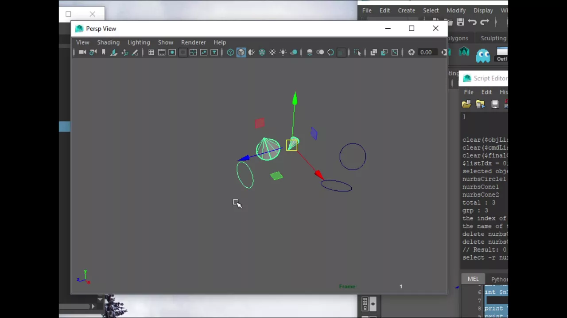Open the Edit menu in Maya main window

tap(384, 11)
